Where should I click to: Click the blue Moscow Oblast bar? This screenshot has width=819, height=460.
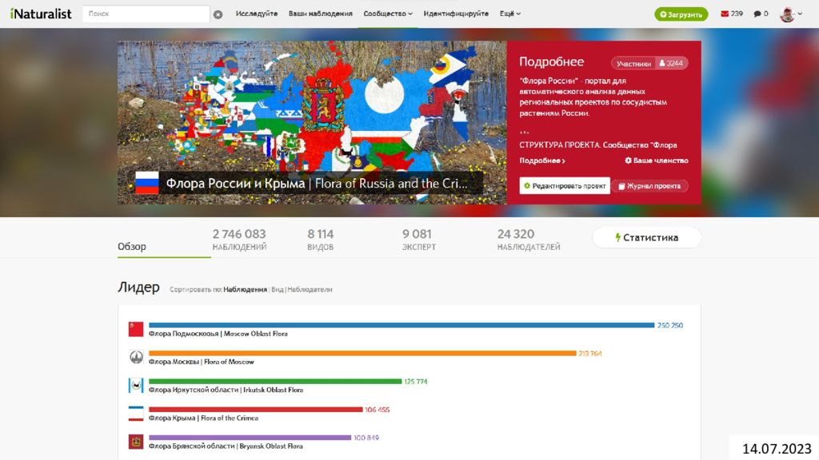(402, 325)
